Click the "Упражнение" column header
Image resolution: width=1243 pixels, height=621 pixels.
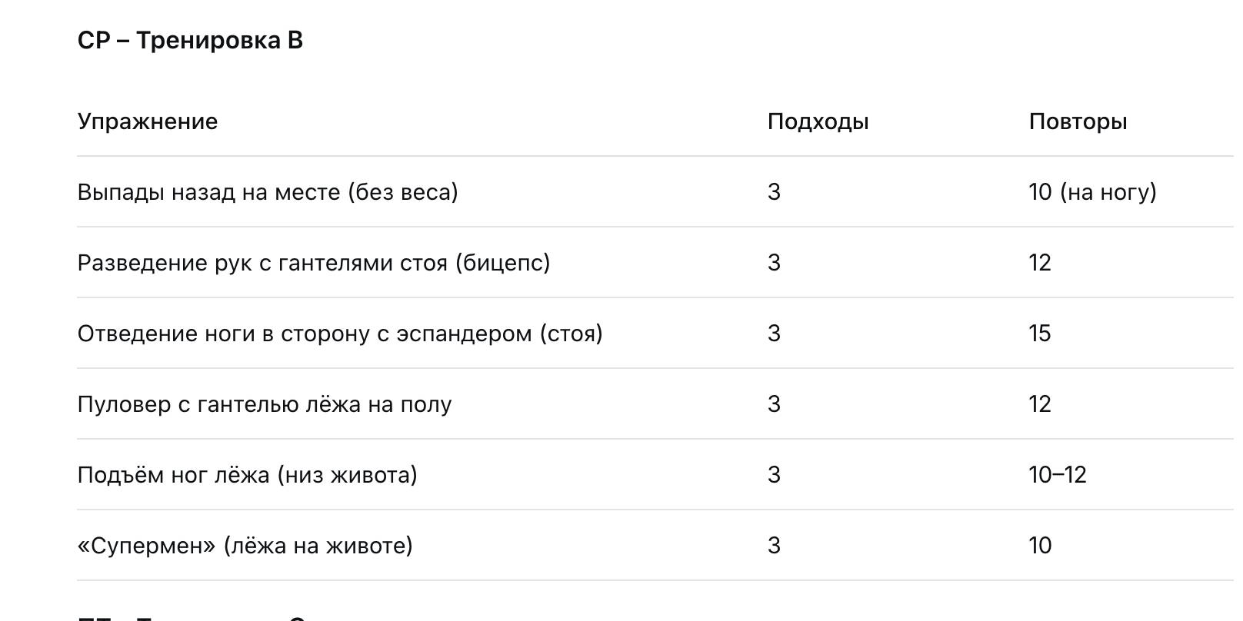tap(148, 121)
